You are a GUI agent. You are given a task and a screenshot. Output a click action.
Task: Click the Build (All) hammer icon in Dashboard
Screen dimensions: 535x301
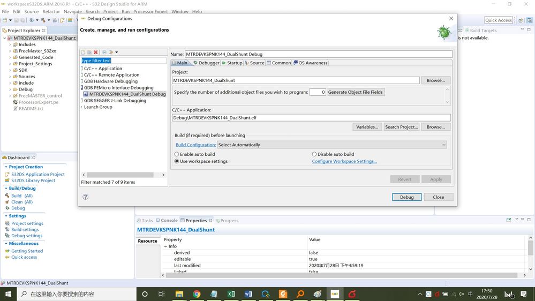7,195
